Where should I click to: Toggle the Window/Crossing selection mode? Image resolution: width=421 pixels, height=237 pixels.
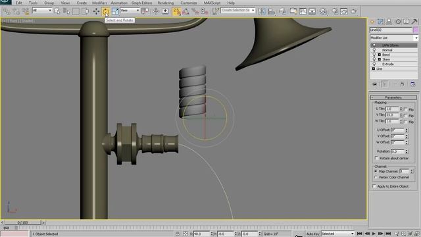pos(86,11)
